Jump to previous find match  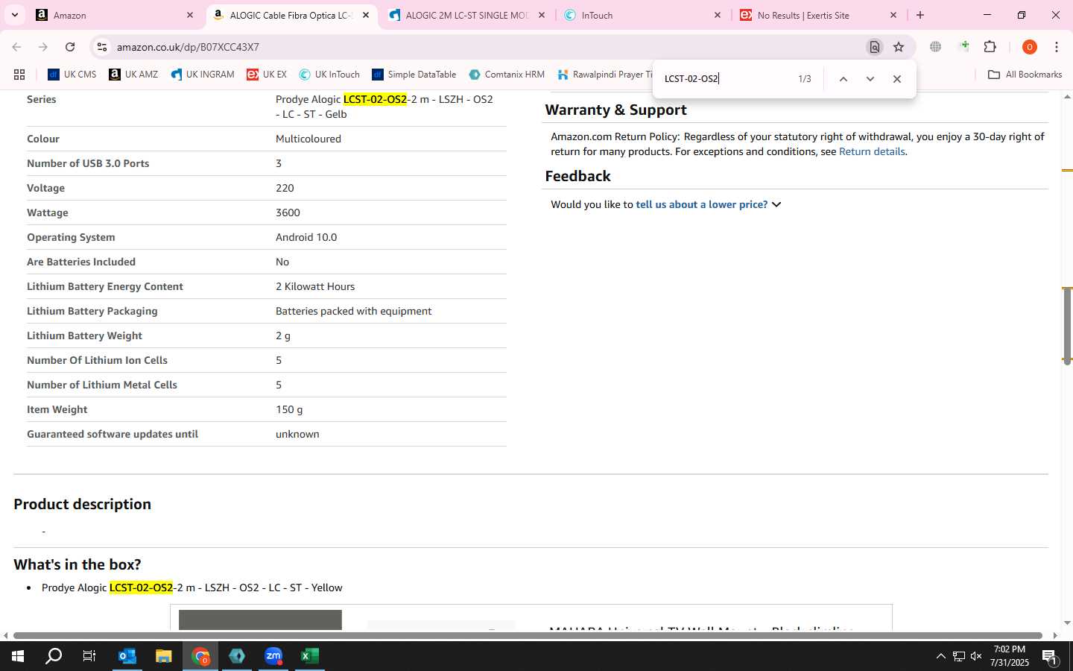(x=843, y=79)
